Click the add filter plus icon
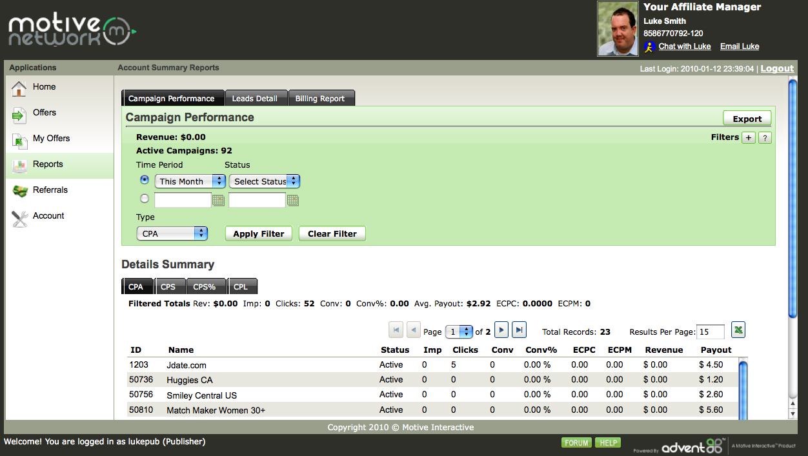This screenshot has width=808, height=456. [749, 137]
